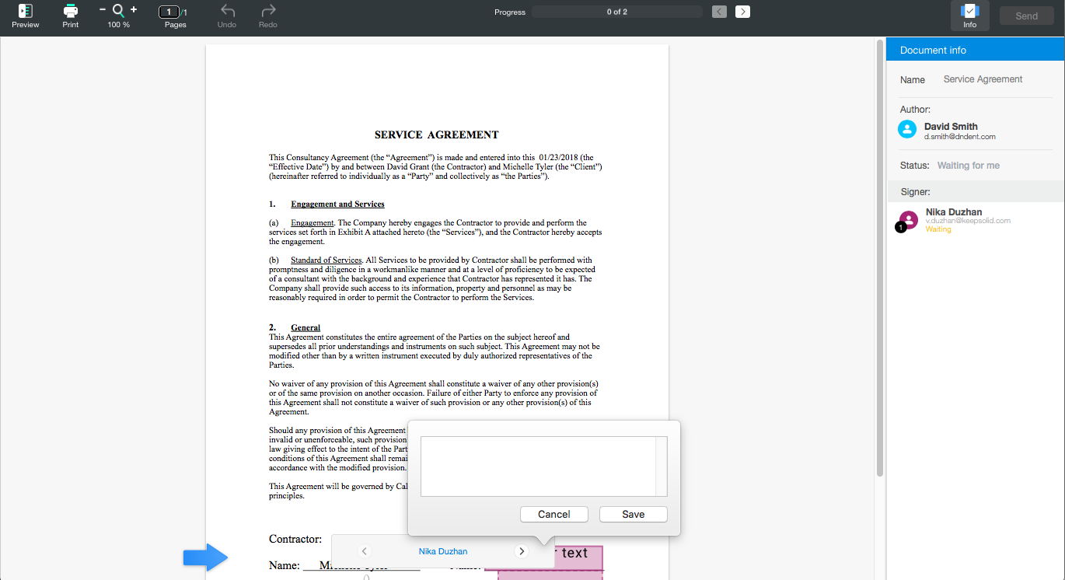Undo the last action
Image resolution: width=1065 pixels, height=580 pixels.
click(227, 11)
